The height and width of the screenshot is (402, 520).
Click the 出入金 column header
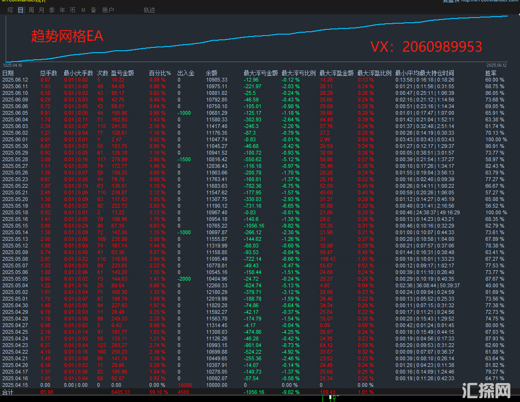pyautogui.click(x=186, y=73)
